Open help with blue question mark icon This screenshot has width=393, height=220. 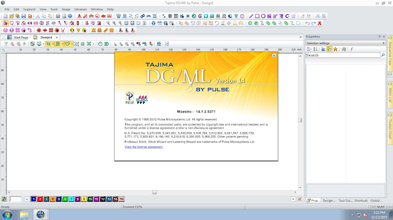tap(70, 16)
